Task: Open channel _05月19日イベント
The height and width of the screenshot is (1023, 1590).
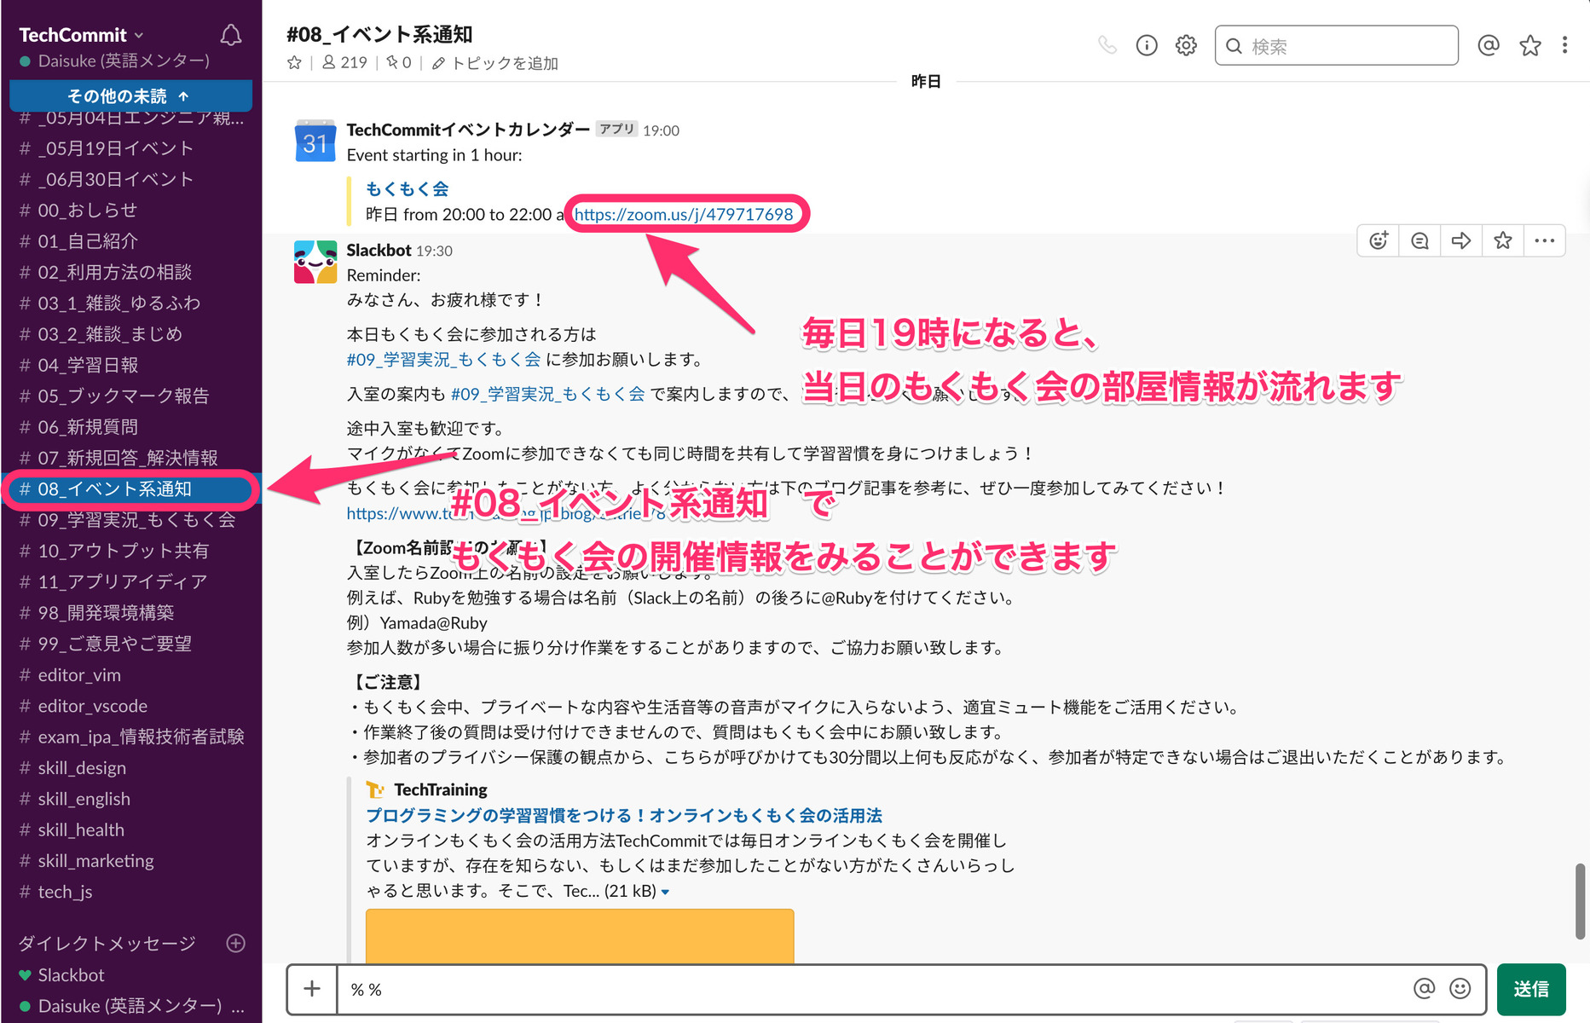Action: coord(130,148)
